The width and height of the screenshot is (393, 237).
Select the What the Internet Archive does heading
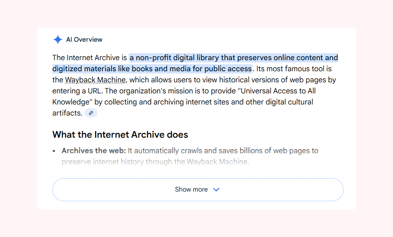(120, 134)
